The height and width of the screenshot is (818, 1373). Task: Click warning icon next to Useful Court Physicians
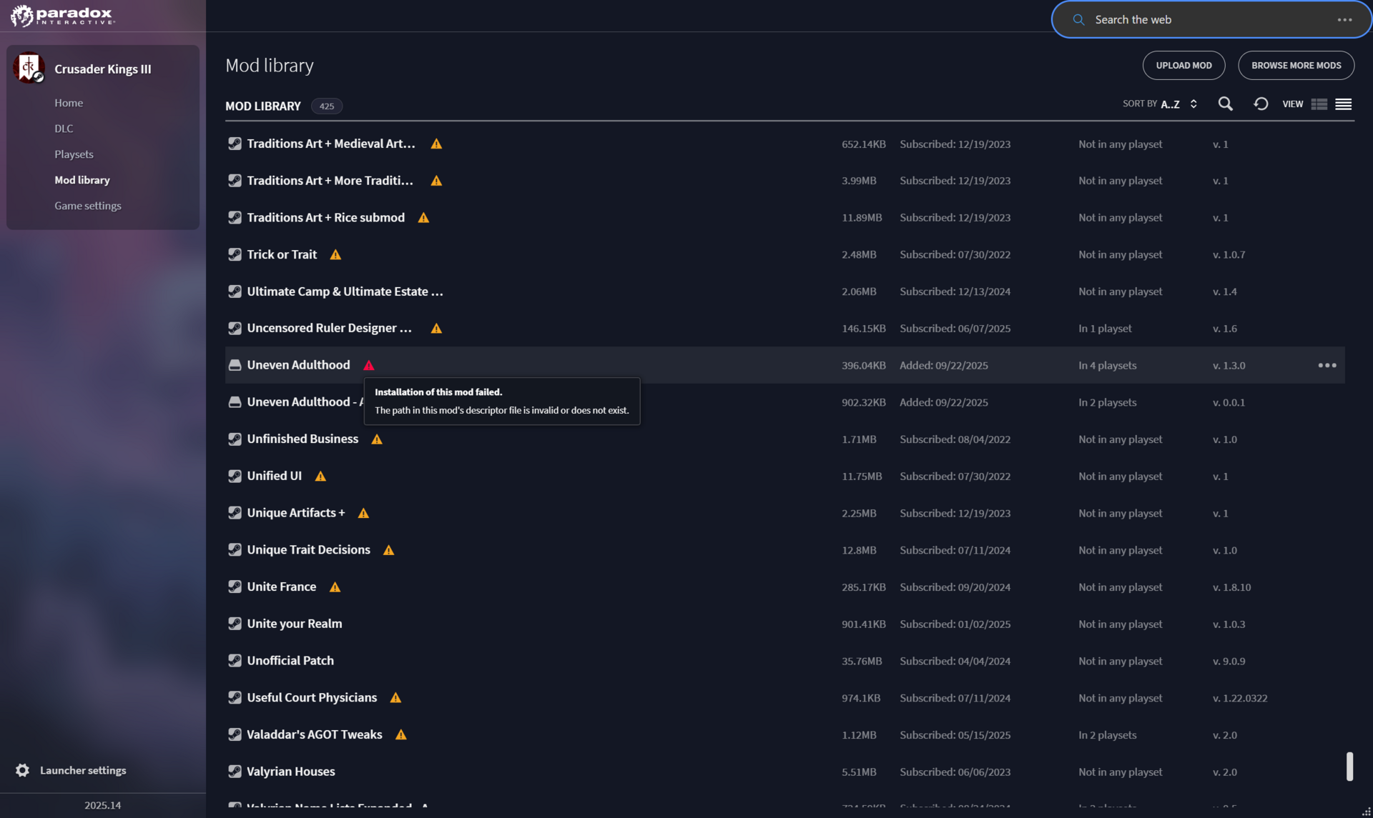(395, 698)
